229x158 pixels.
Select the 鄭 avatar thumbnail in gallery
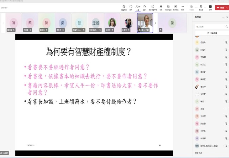tap(63, 23)
